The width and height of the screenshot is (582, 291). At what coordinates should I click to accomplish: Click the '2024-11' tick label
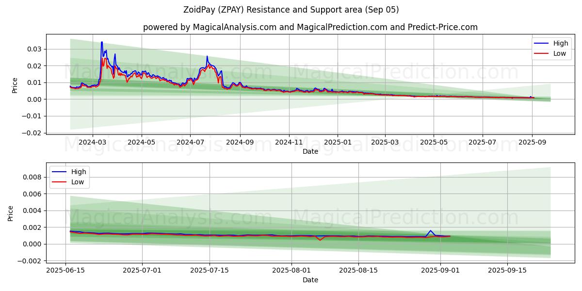289,143
